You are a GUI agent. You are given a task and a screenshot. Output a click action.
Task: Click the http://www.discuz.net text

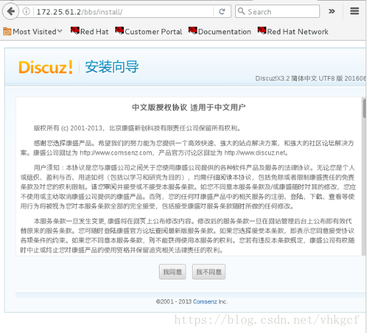click(x=255, y=153)
